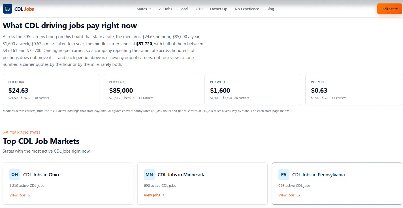Expand the States dropdown menu

coord(144,9)
